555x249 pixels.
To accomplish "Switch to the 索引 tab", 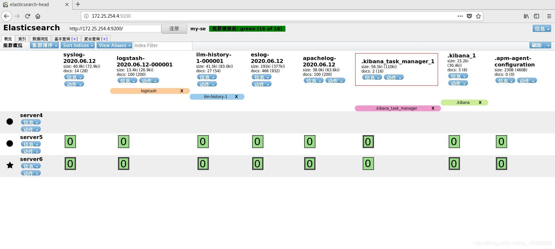I will tap(22, 39).
